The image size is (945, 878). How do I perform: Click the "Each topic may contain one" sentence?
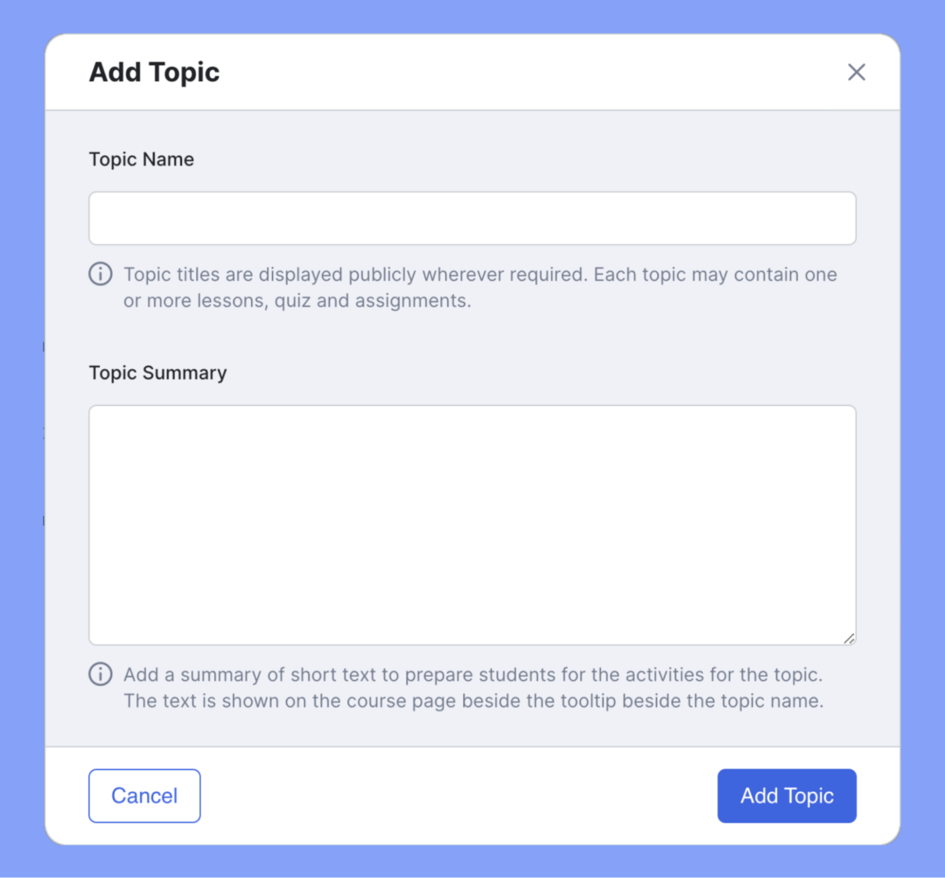pos(715,274)
